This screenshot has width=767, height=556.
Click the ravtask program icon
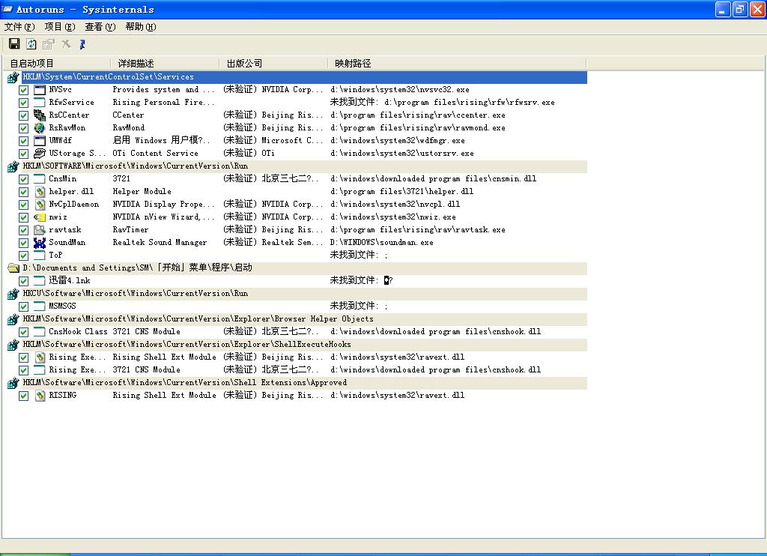[40, 229]
